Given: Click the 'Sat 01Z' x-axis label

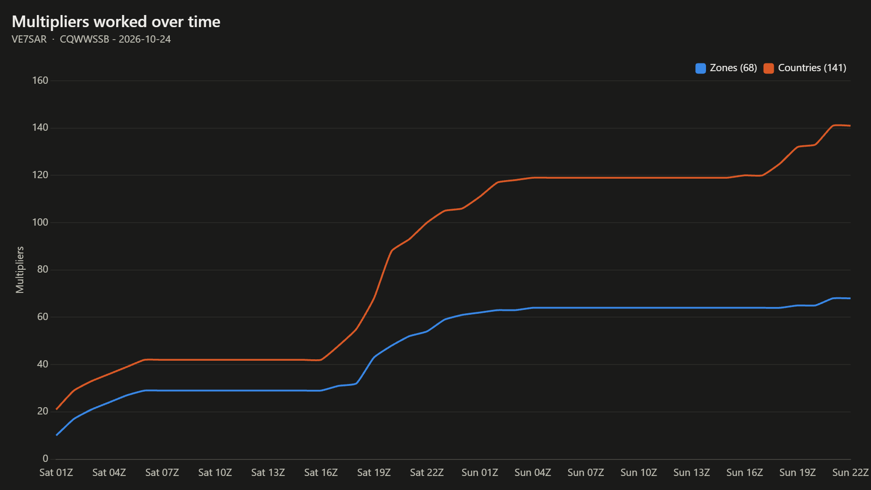Looking at the screenshot, I should 56,473.
